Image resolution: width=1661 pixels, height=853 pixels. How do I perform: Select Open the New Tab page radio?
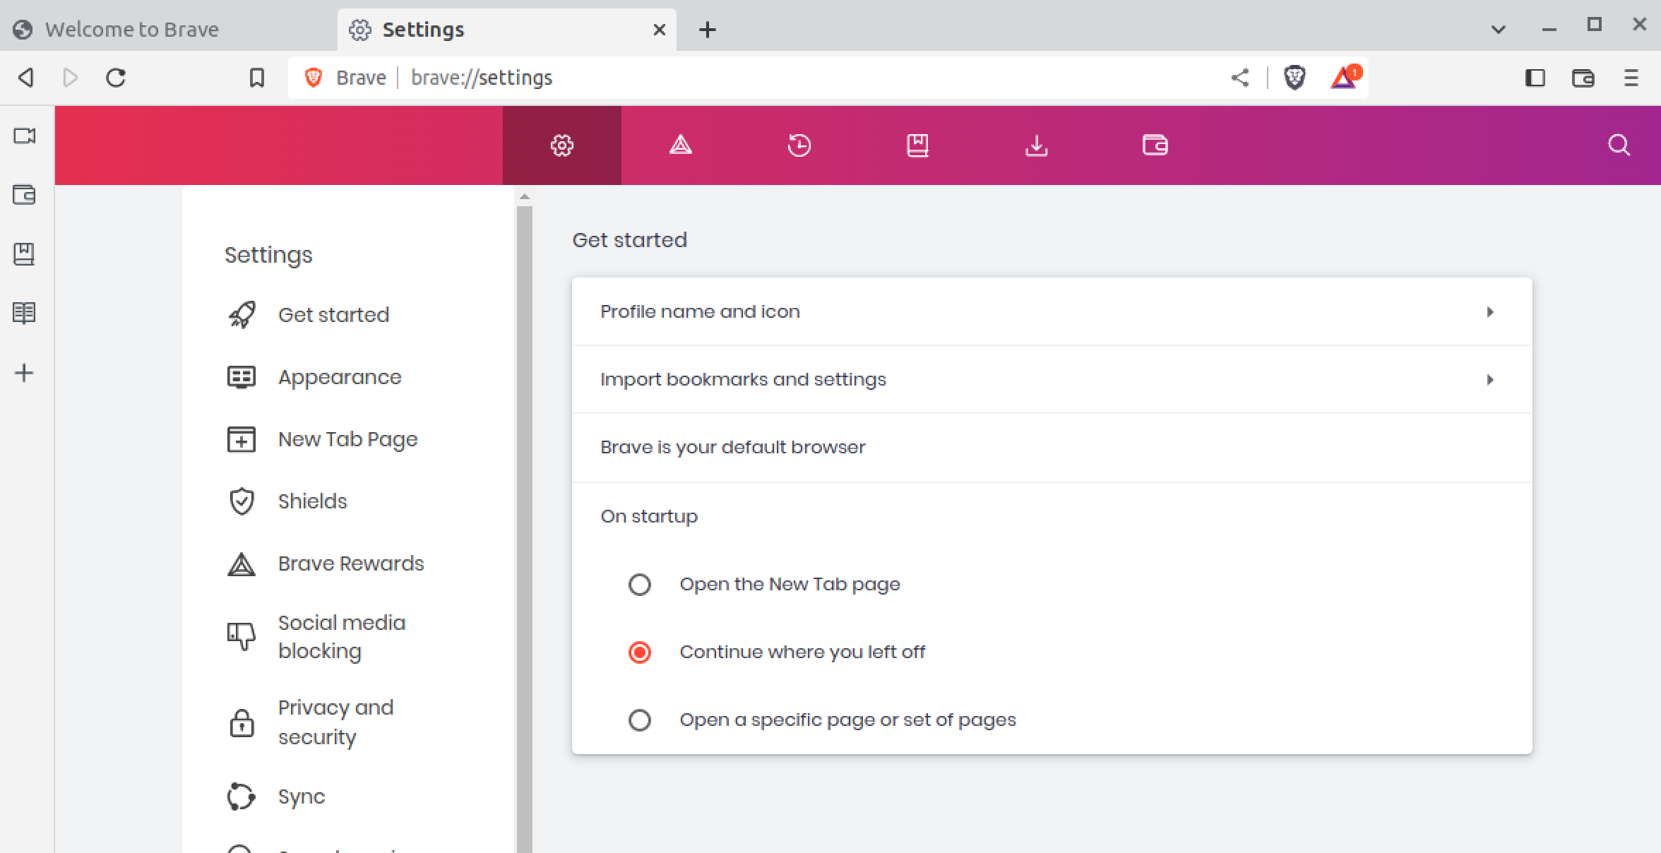[640, 585]
